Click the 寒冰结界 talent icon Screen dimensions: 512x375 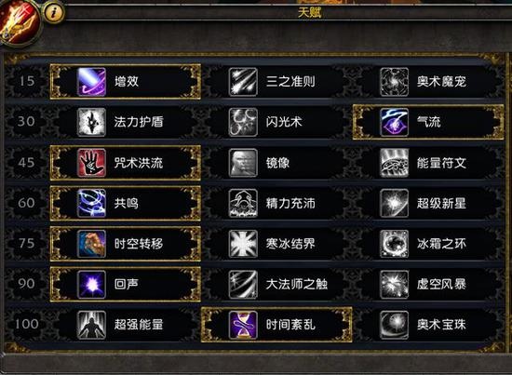pyautogui.click(x=243, y=244)
